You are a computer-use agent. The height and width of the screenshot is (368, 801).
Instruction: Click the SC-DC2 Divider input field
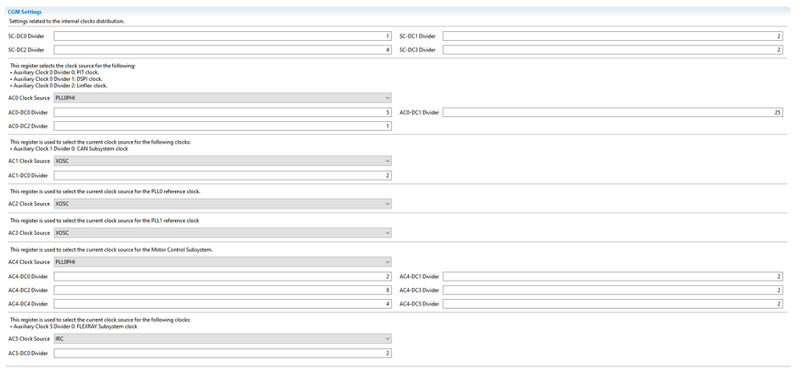click(x=223, y=50)
